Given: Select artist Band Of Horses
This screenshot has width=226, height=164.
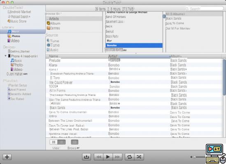Looking at the screenshot, I should [115, 17].
